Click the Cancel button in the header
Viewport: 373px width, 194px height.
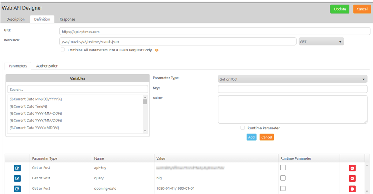[x=362, y=9]
